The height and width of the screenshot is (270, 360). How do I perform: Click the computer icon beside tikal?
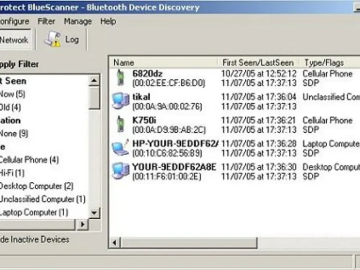point(121,101)
